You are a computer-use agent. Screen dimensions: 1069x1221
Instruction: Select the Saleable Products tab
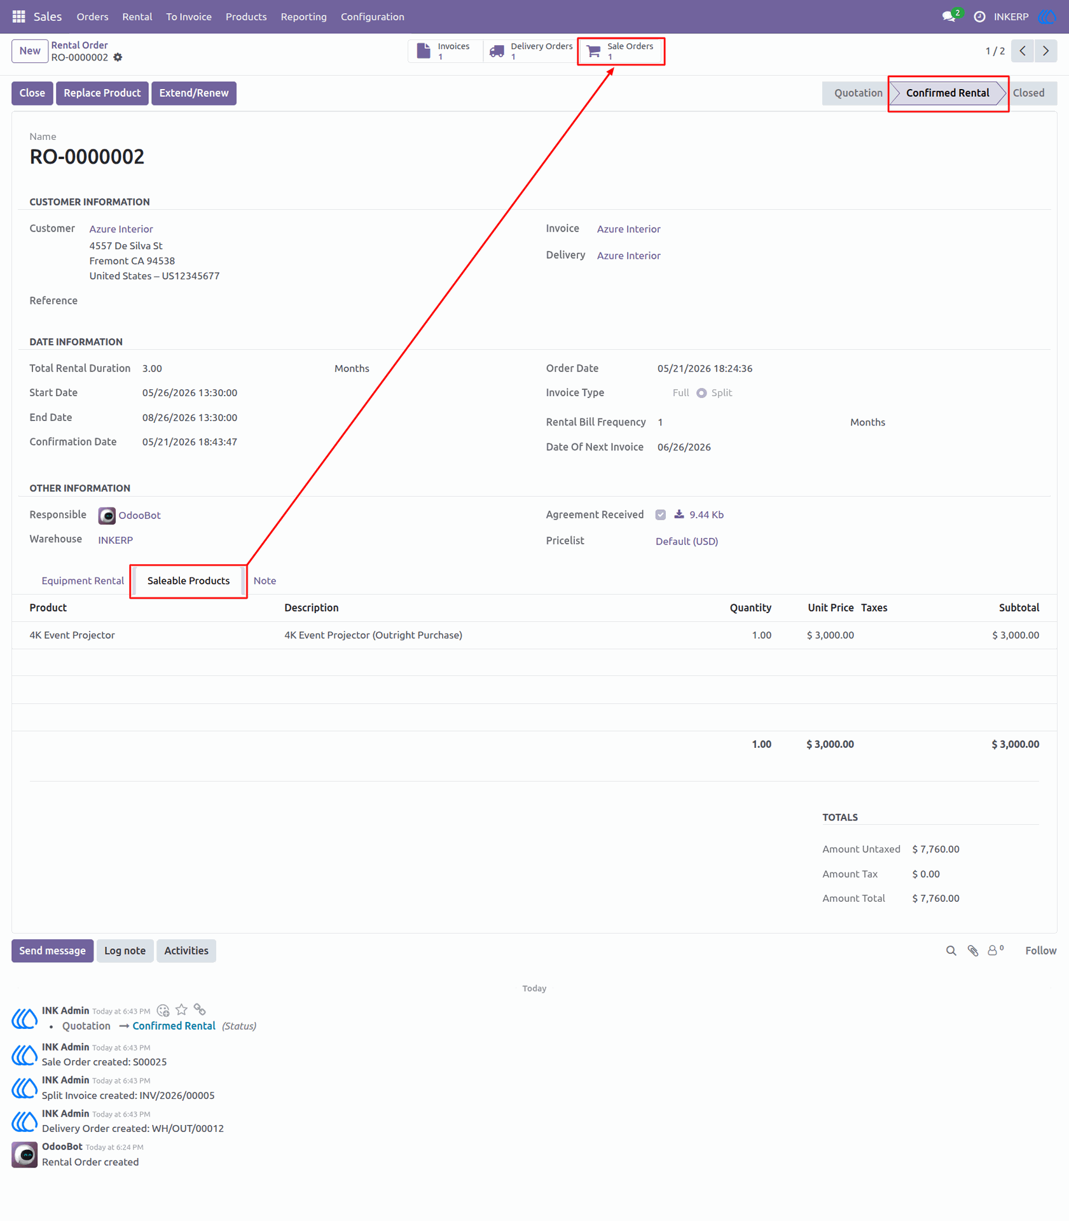tap(188, 581)
